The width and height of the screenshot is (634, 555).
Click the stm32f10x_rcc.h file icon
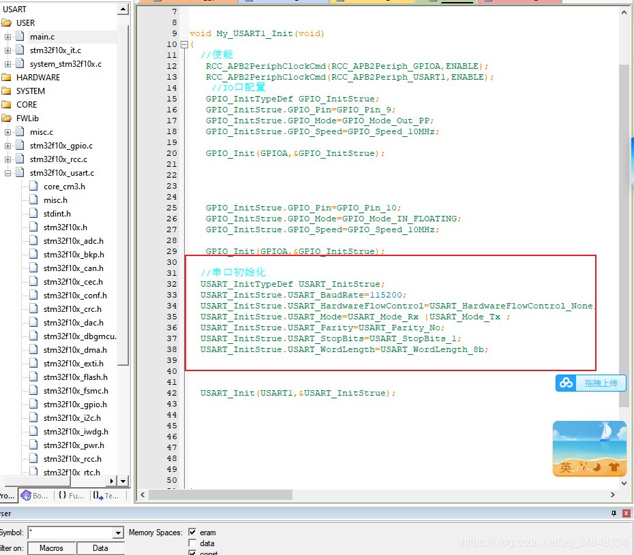click(34, 458)
